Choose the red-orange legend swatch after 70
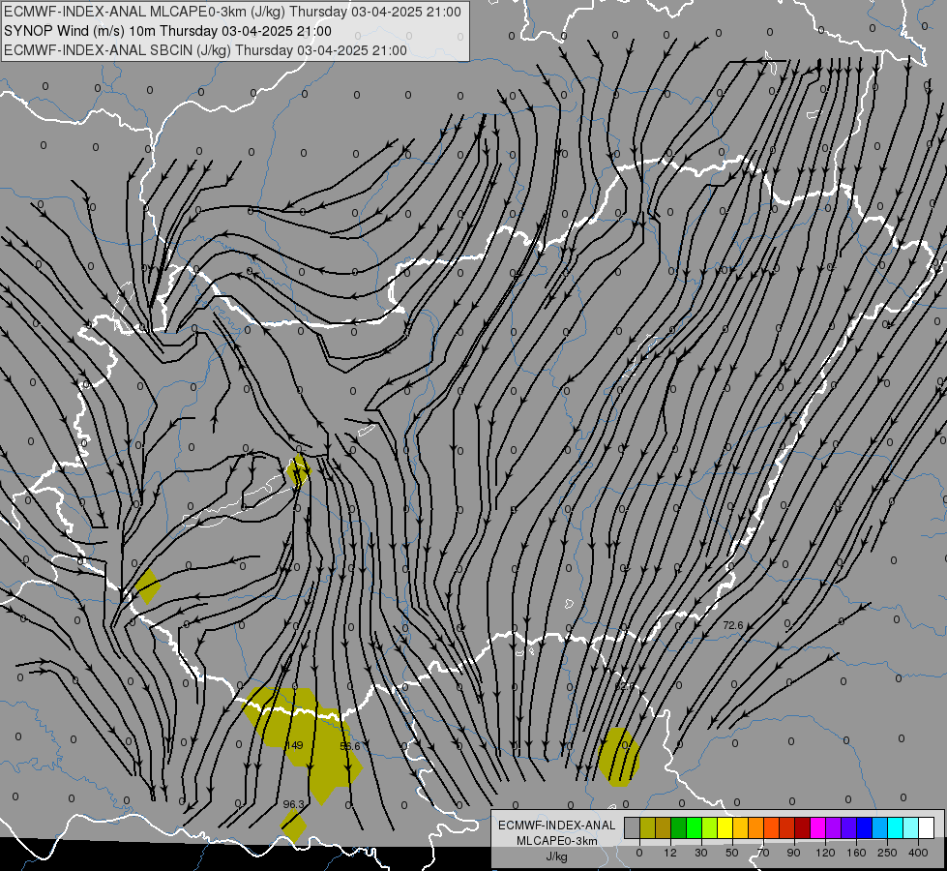 pos(771,827)
